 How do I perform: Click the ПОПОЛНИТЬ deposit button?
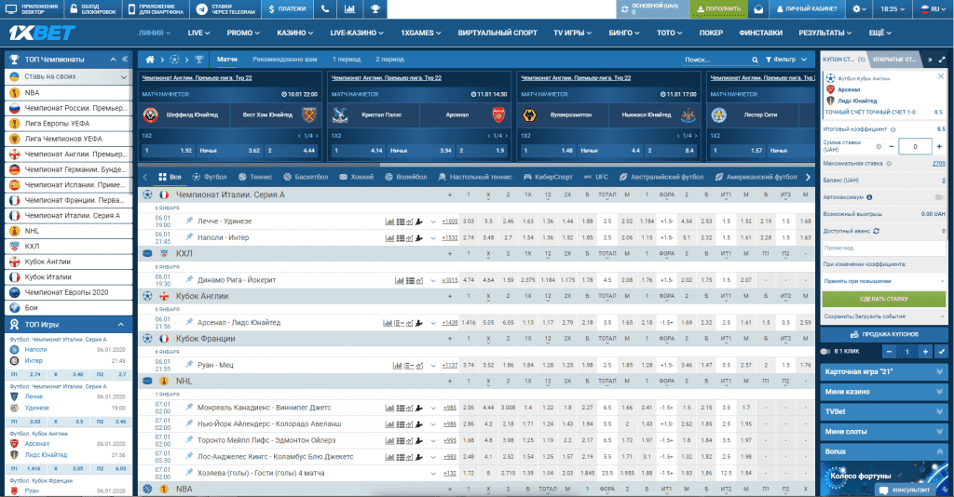pyautogui.click(x=718, y=8)
